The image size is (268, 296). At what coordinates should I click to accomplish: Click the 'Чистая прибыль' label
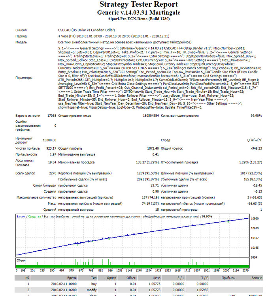(x=28, y=148)
